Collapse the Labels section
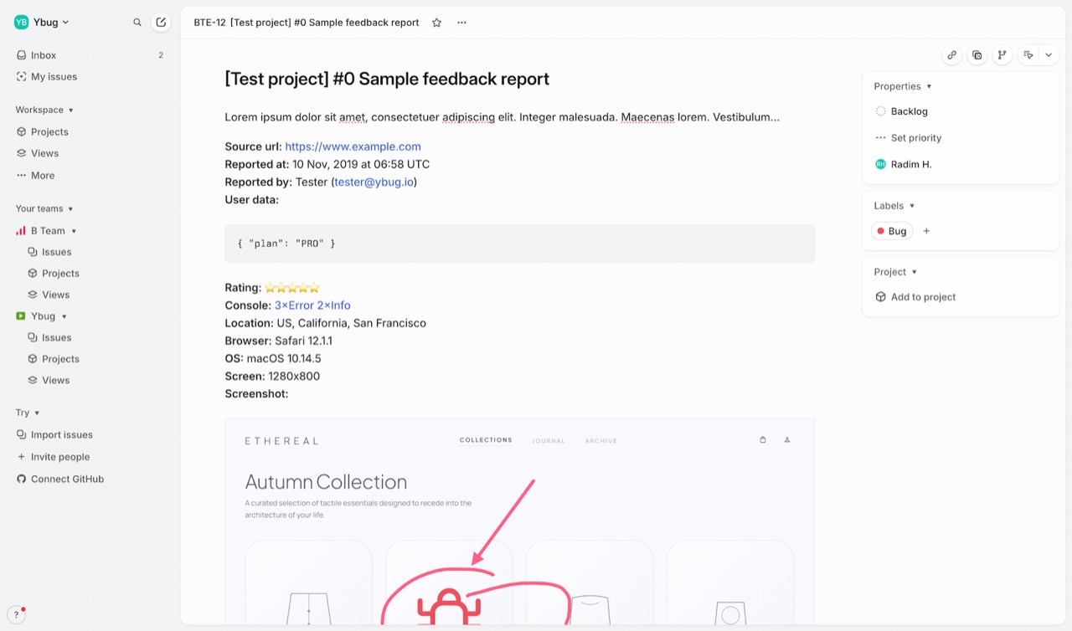Image resolution: width=1072 pixels, height=631 pixels. [894, 206]
